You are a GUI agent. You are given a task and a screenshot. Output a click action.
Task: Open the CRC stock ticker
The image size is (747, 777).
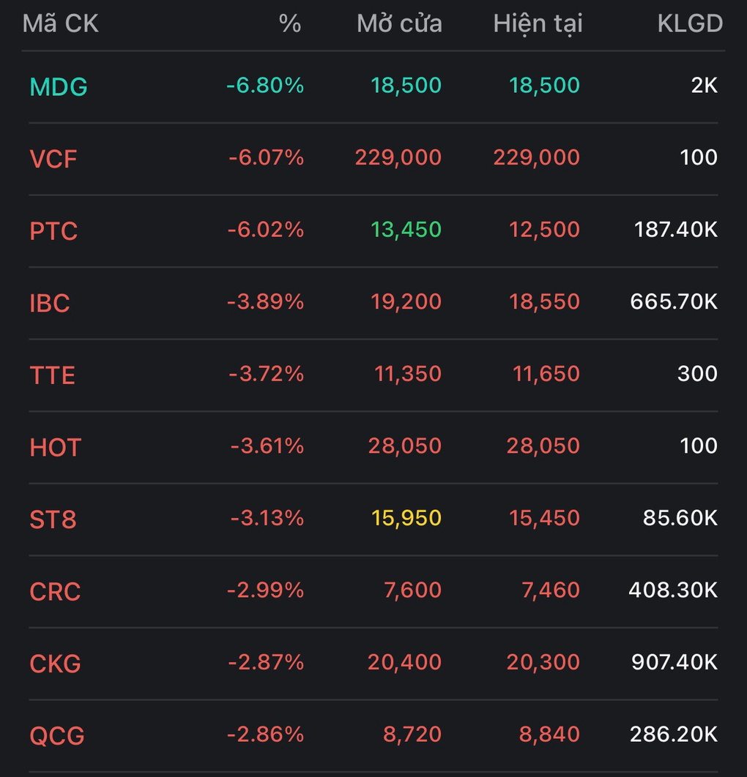click(x=55, y=591)
